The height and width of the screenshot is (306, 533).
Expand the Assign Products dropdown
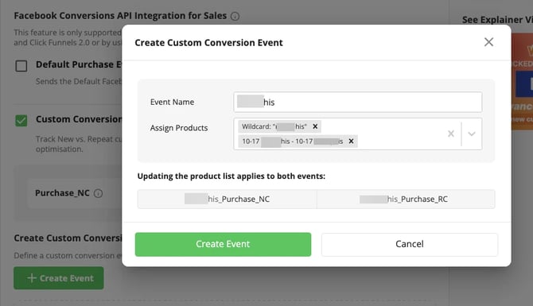point(472,134)
